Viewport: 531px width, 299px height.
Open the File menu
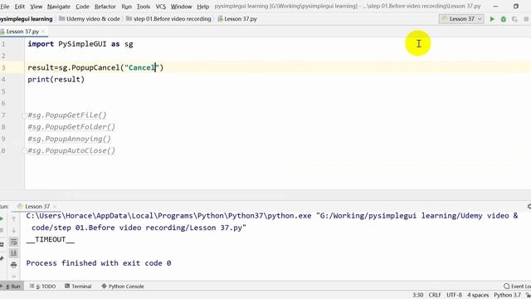[5, 7]
